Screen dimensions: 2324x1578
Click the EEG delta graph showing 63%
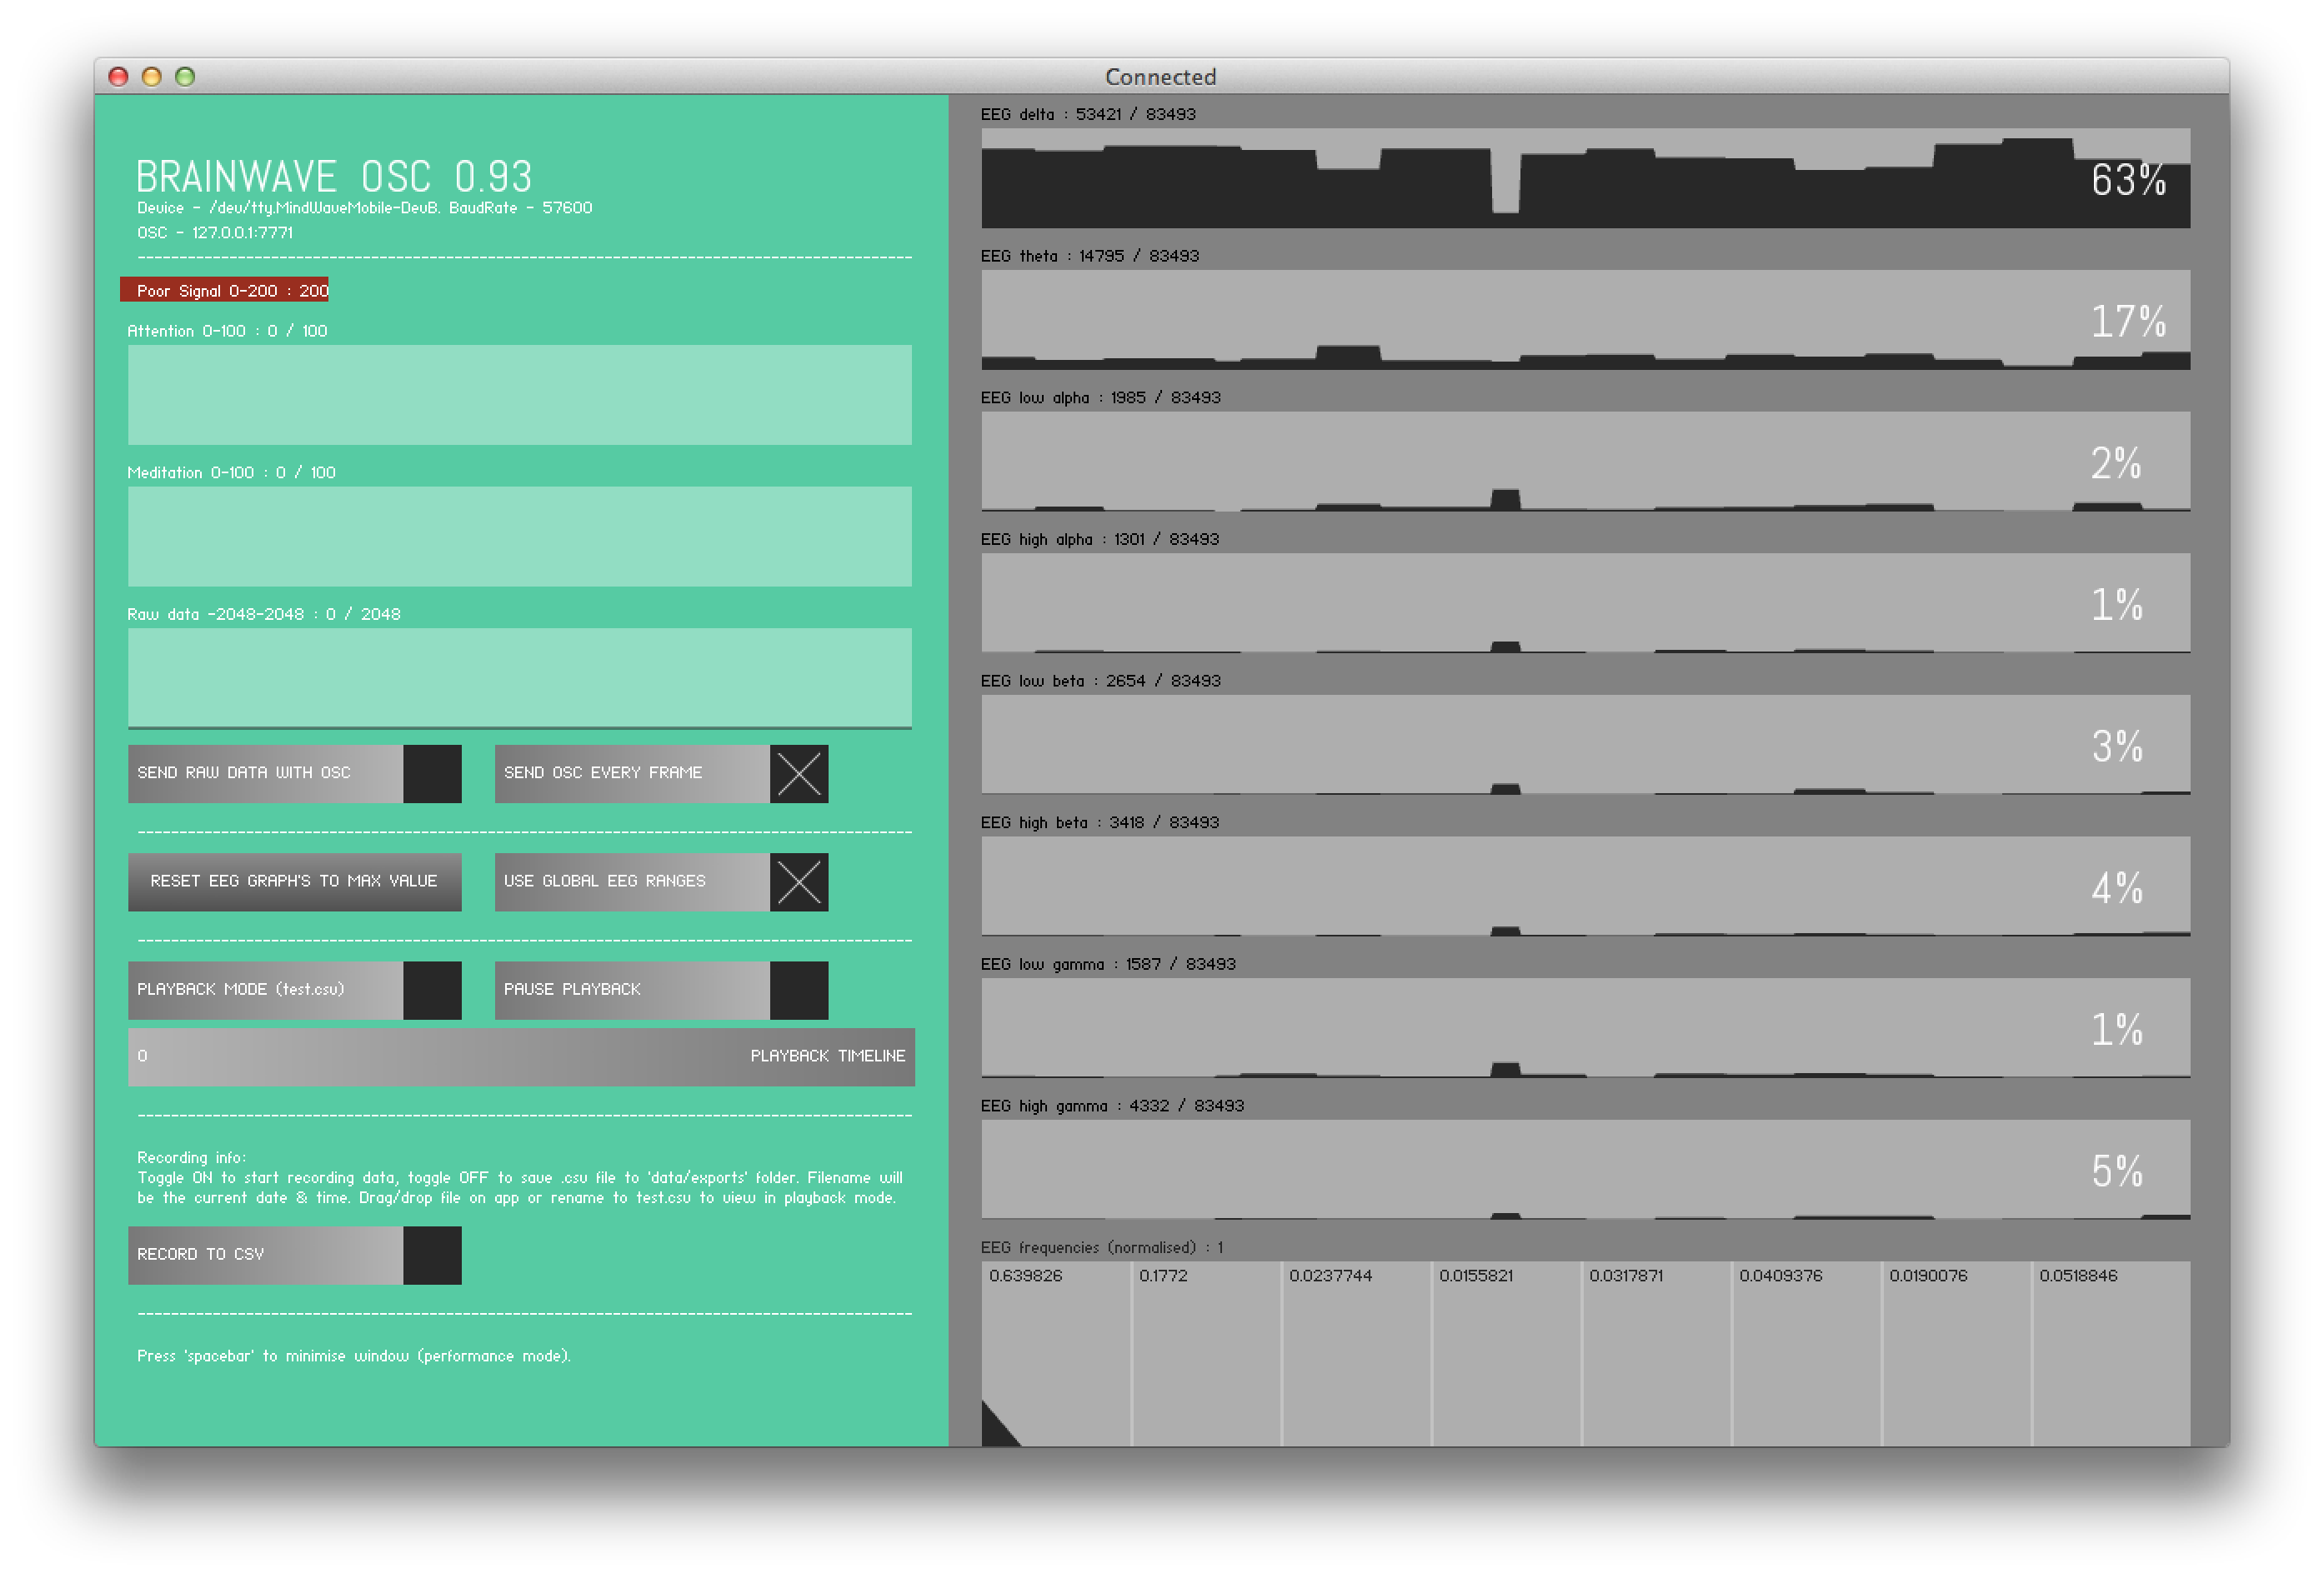(x=1585, y=178)
